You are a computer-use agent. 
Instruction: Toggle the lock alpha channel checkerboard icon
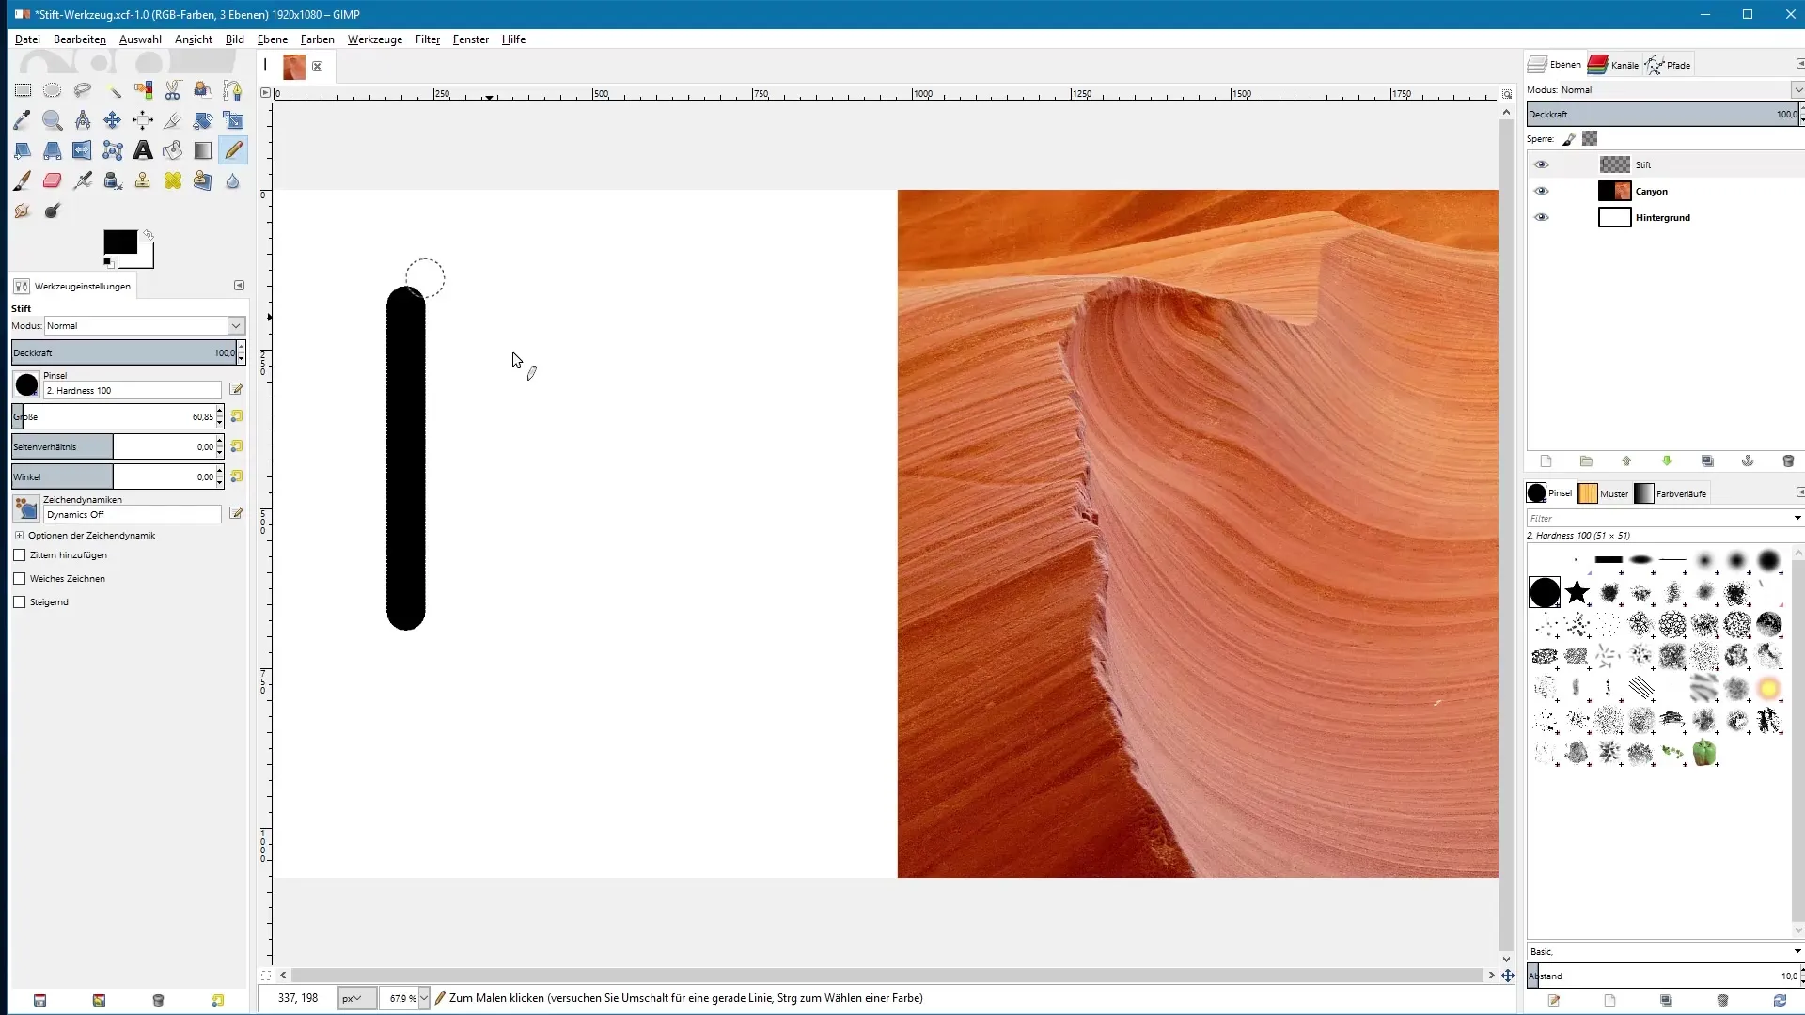click(1590, 139)
